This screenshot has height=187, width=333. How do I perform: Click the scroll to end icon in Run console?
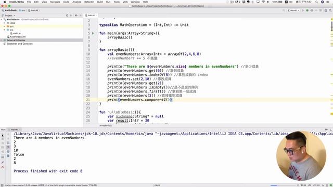coord(8,147)
